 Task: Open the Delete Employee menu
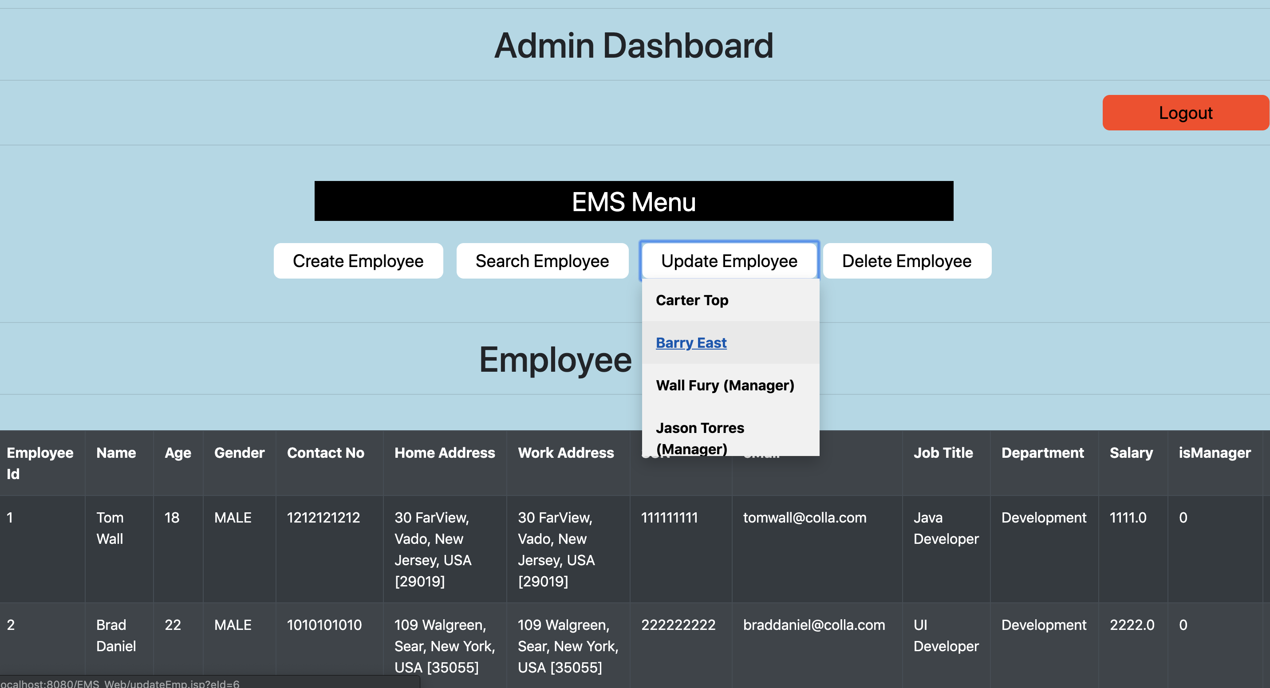click(907, 261)
